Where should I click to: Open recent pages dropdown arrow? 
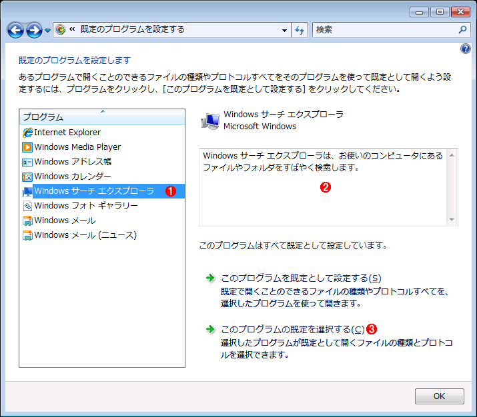(x=48, y=31)
